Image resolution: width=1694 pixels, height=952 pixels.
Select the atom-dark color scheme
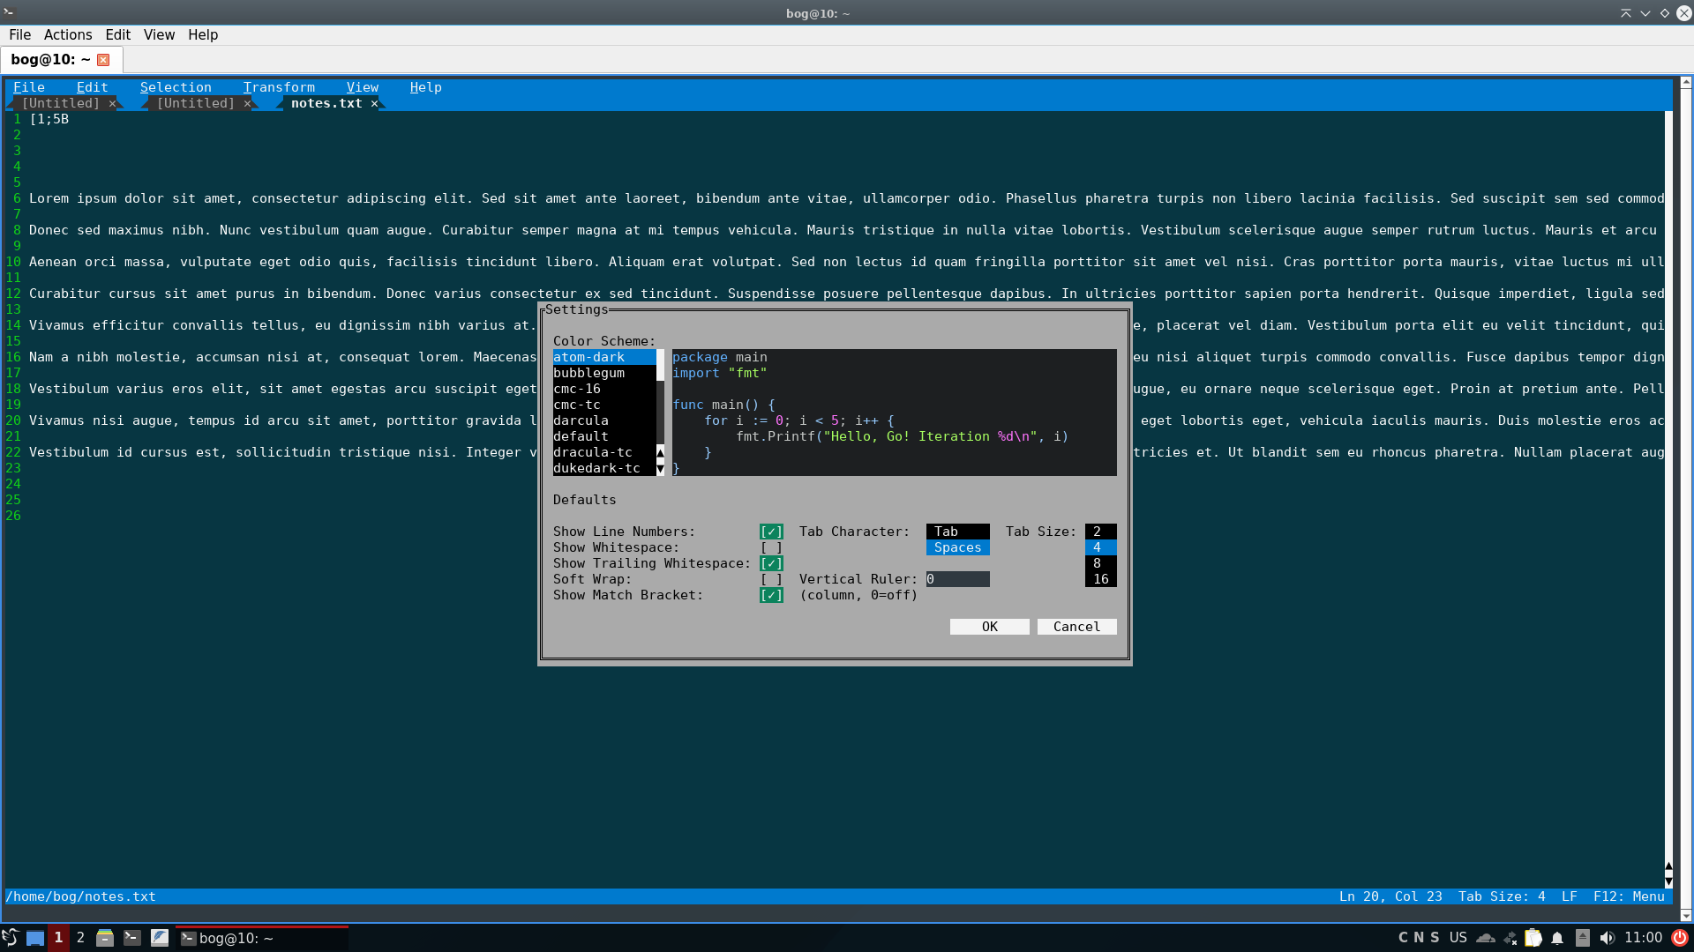[604, 357]
